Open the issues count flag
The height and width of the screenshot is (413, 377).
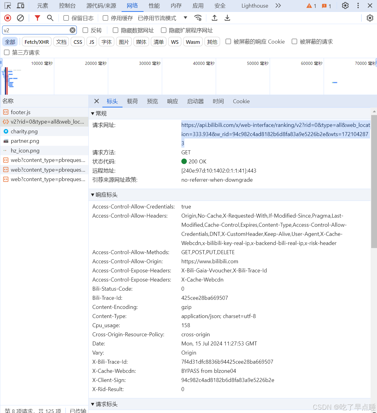click(x=326, y=6)
